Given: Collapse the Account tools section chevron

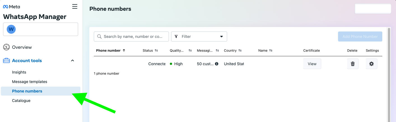Looking at the screenshot, I should coord(73,61).
